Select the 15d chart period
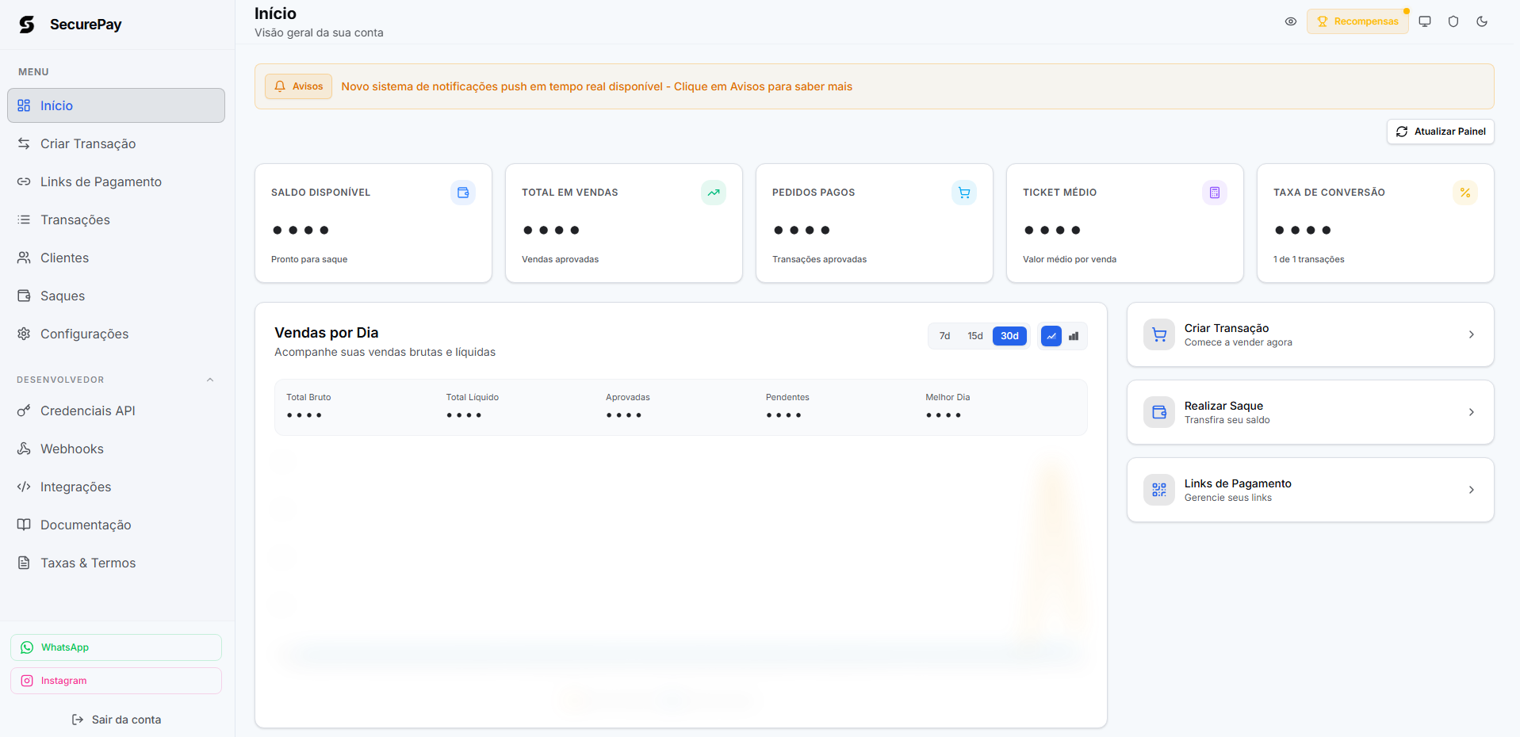Image resolution: width=1520 pixels, height=737 pixels. pyautogui.click(x=974, y=336)
